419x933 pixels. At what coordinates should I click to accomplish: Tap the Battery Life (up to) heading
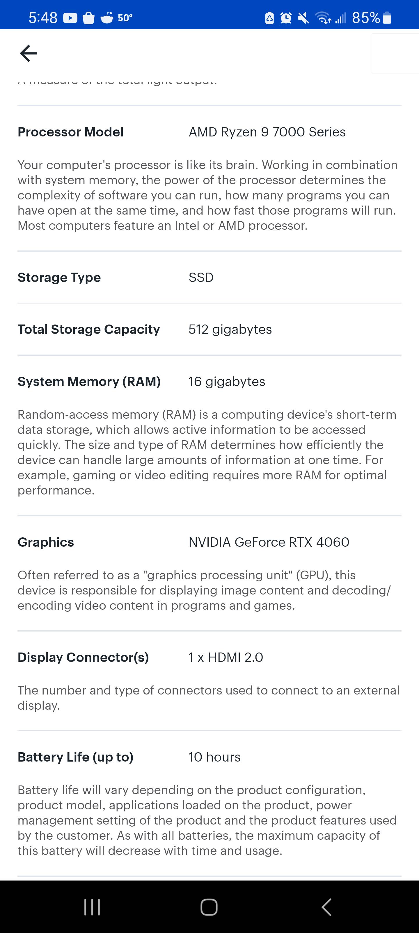(x=76, y=757)
